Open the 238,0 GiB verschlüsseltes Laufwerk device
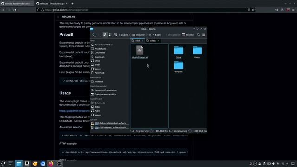 coord(110,123)
